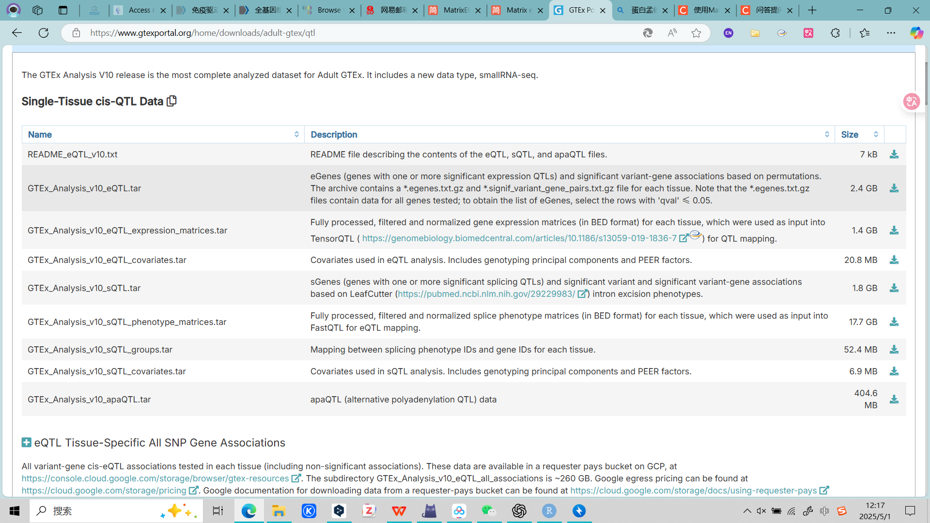Copy the Single-Tissue cis-QTL Data section link
930x523 pixels.
point(171,101)
